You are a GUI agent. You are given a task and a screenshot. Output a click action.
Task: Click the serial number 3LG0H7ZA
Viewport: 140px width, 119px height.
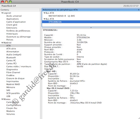[82, 42]
